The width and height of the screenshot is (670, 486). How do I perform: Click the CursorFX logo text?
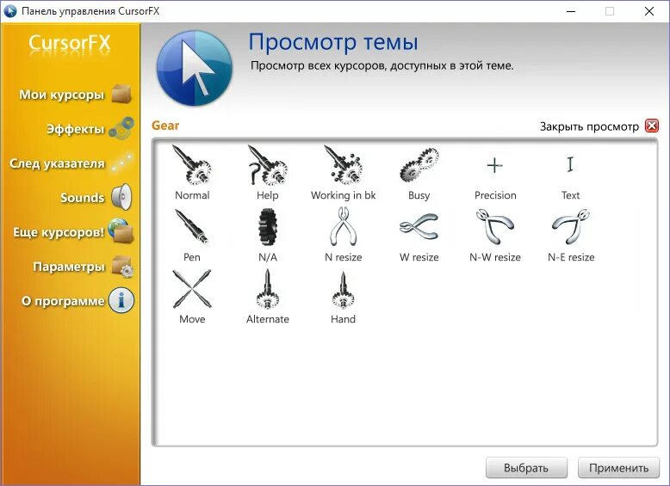pos(69,43)
